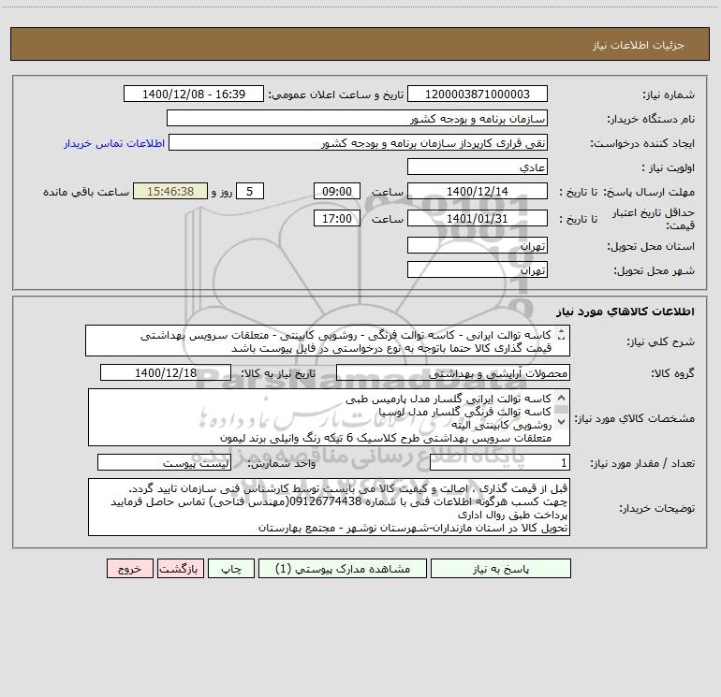Select list row کاسه توالت فرنگی گلسار مدل لوسیا
721x697 pixels.
(464, 412)
